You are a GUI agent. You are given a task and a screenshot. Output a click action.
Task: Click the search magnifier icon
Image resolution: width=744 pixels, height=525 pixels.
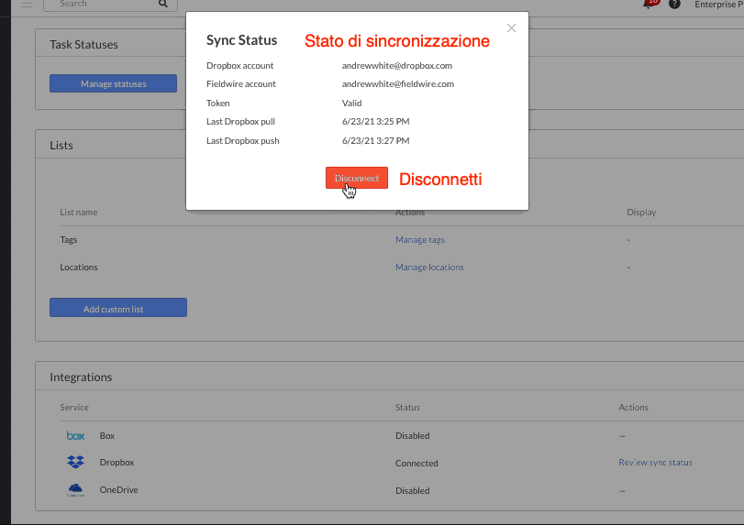click(162, 4)
